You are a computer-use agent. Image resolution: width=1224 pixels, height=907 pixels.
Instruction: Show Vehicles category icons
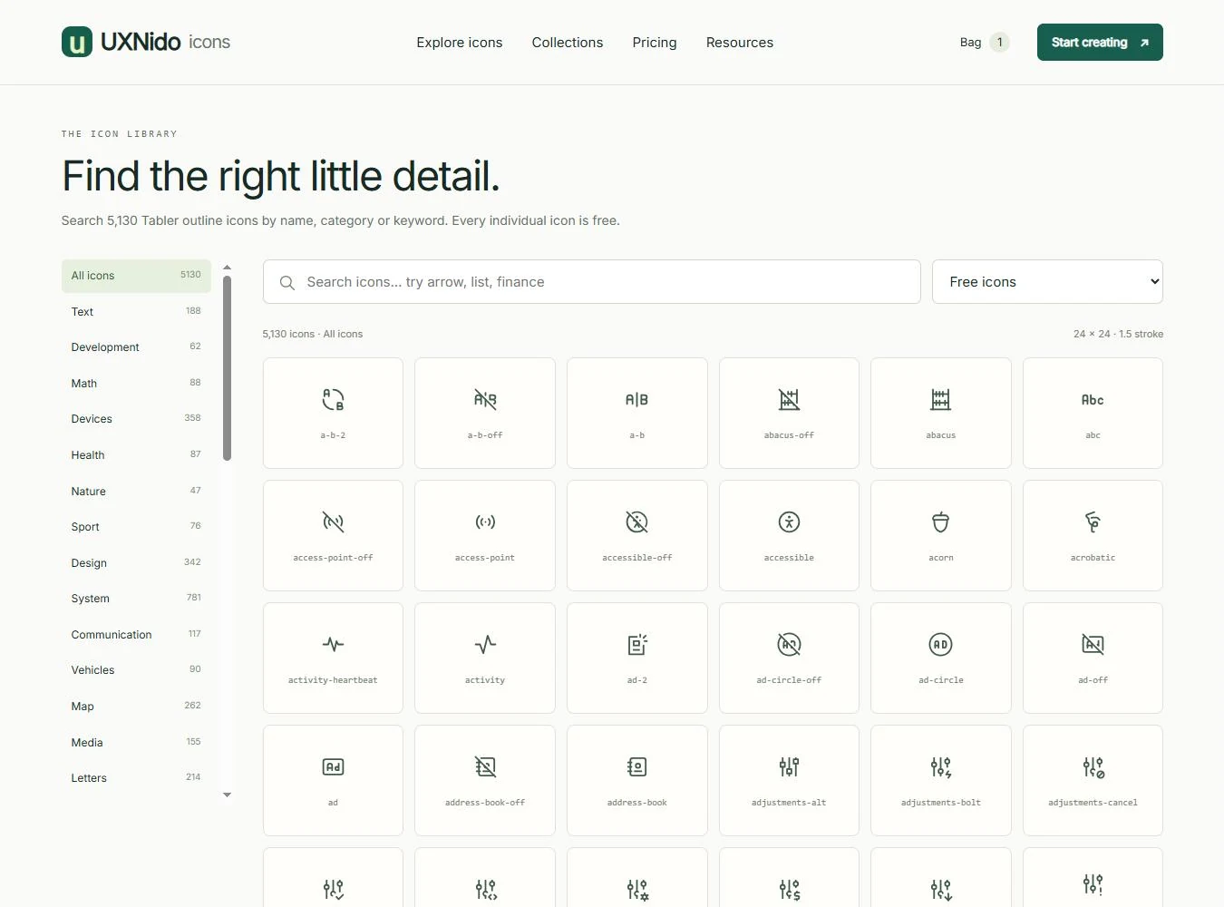pos(136,670)
